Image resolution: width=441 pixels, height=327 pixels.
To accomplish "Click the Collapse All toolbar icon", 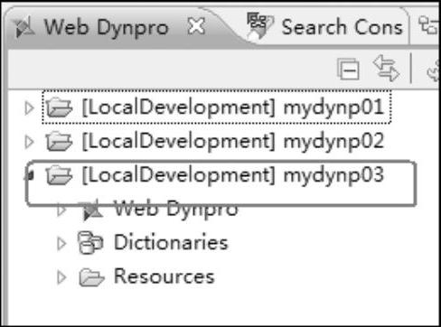I will 348,70.
